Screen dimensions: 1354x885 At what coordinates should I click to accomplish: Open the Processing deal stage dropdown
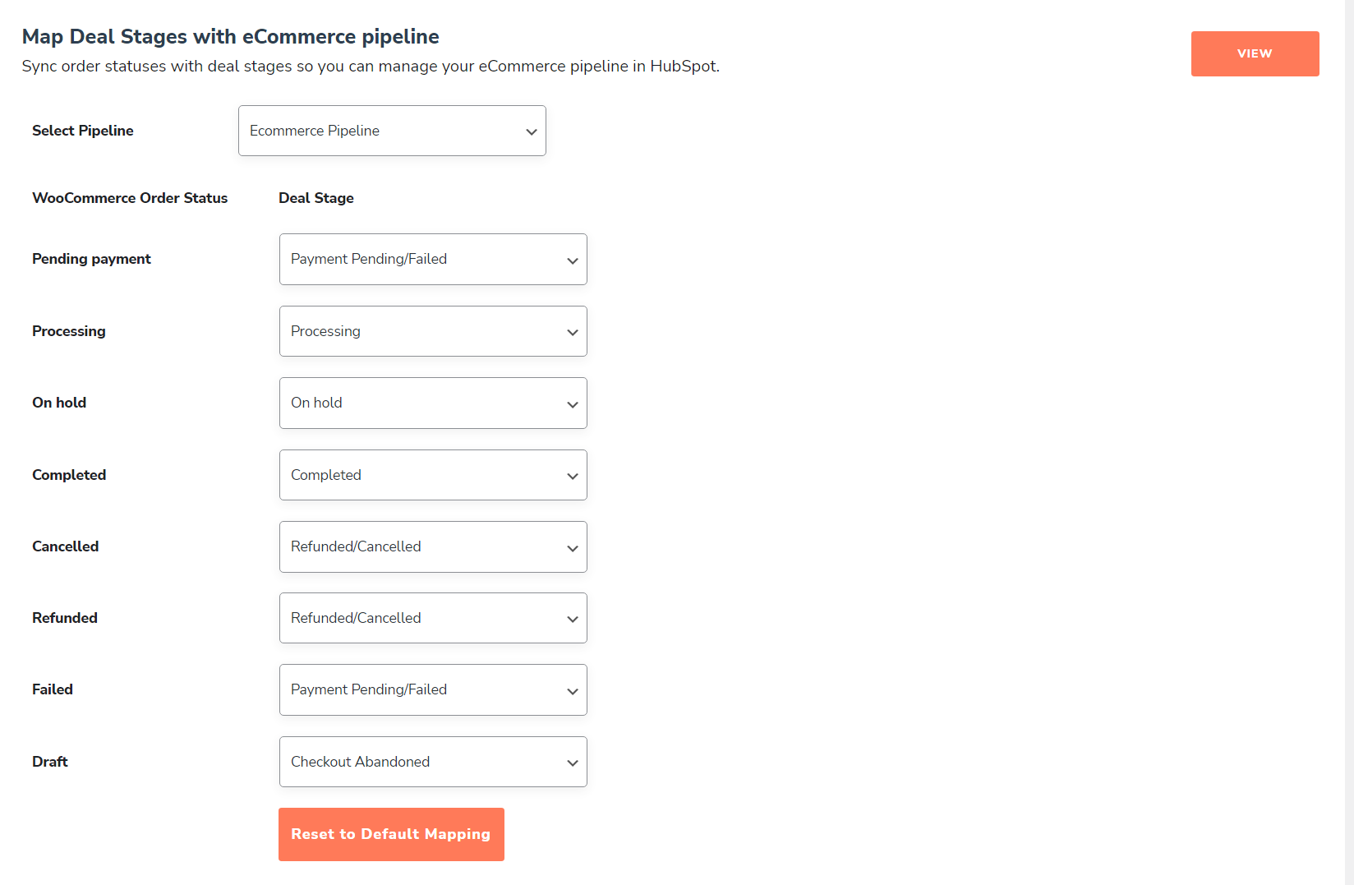[433, 331]
